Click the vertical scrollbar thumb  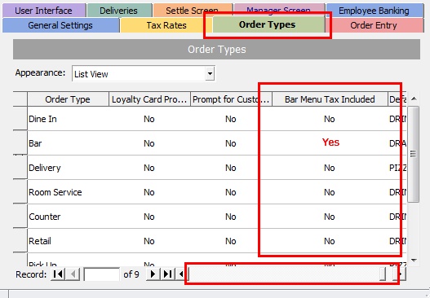click(x=413, y=155)
